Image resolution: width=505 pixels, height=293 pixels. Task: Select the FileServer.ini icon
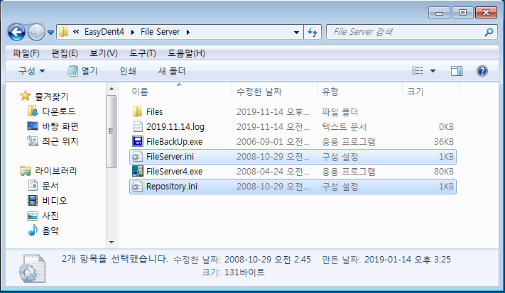pos(138,156)
